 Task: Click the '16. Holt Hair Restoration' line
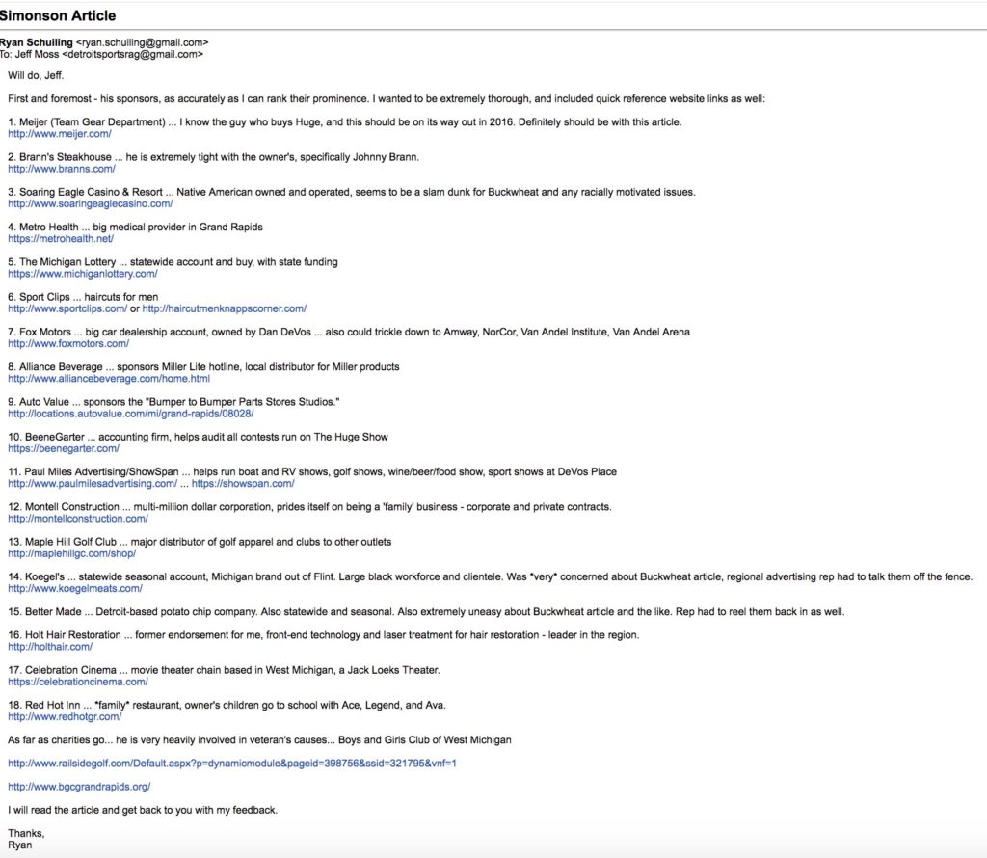pos(324,635)
